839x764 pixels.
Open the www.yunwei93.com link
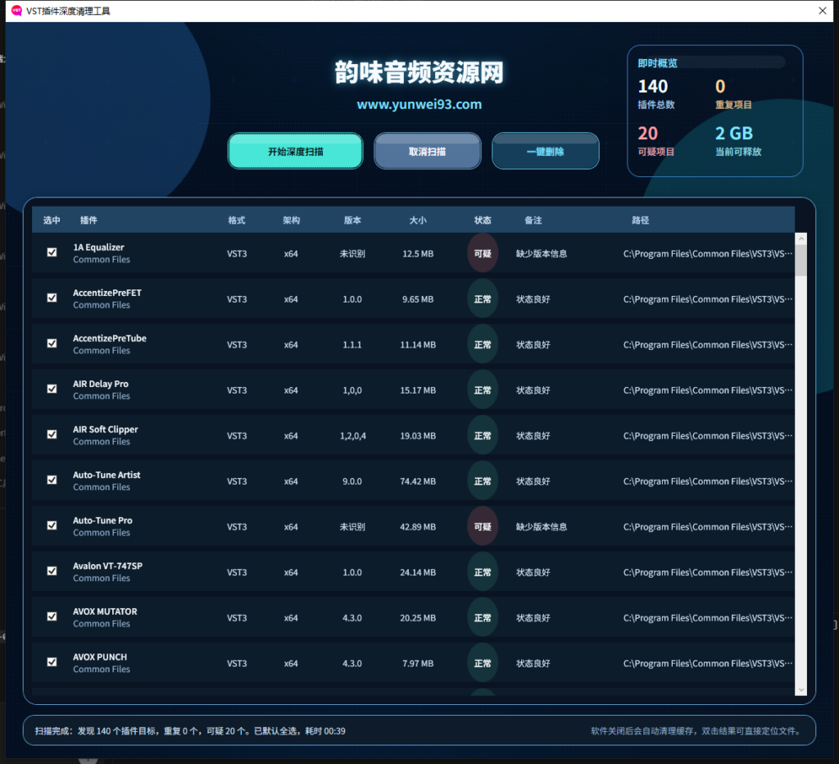(x=419, y=105)
